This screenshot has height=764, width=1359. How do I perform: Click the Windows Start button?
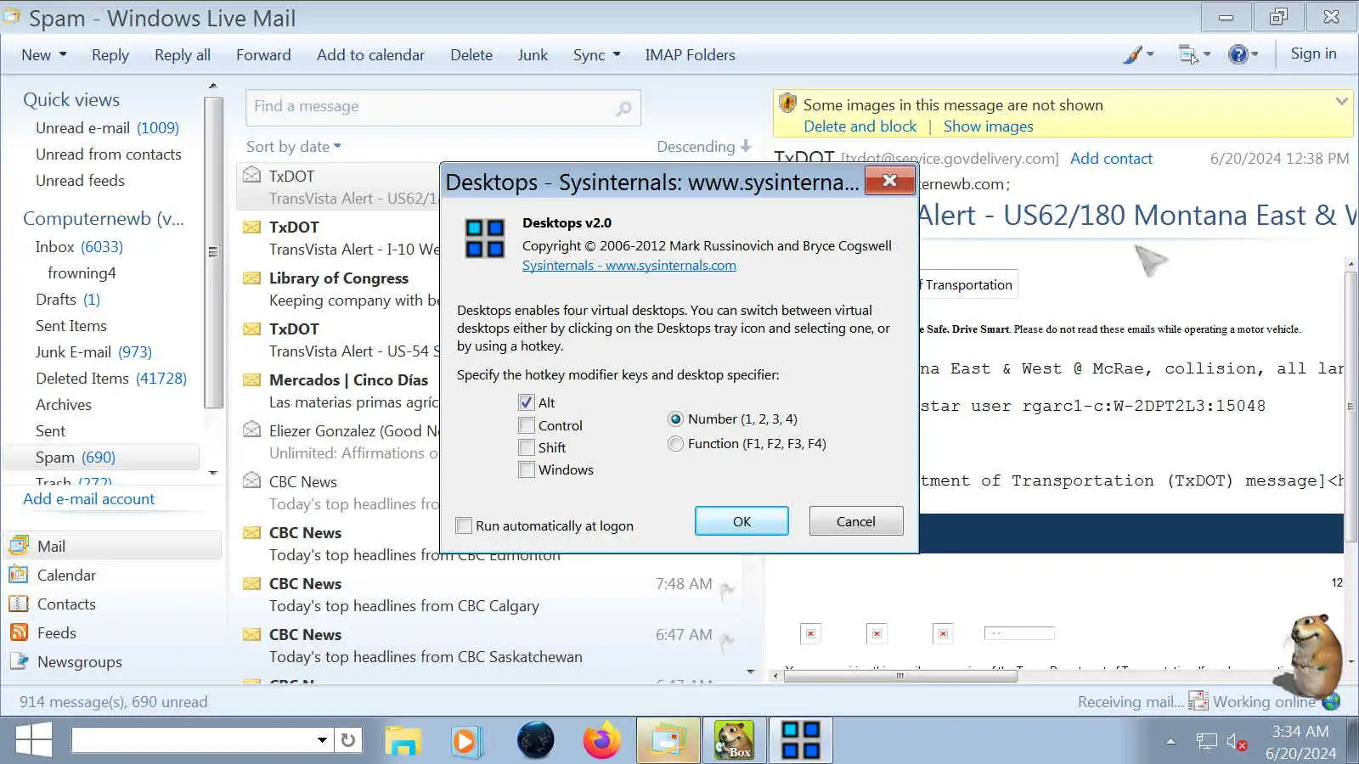click(34, 740)
